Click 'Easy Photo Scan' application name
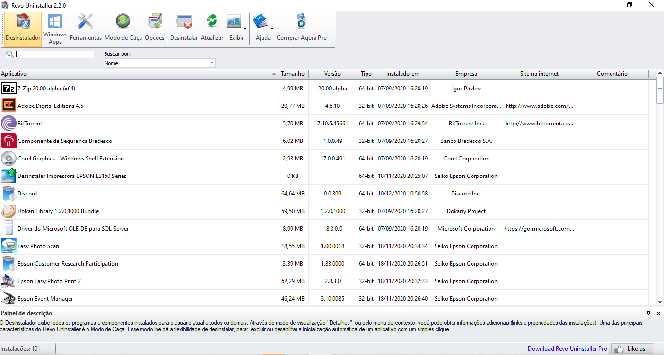Screen dimensions: 664x355 (x=38, y=246)
